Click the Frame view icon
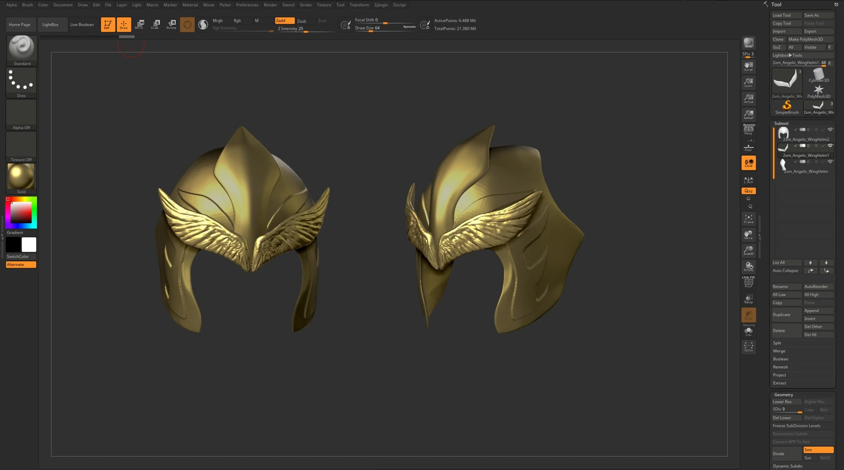The width and height of the screenshot is (844, 470). [748, 219]
